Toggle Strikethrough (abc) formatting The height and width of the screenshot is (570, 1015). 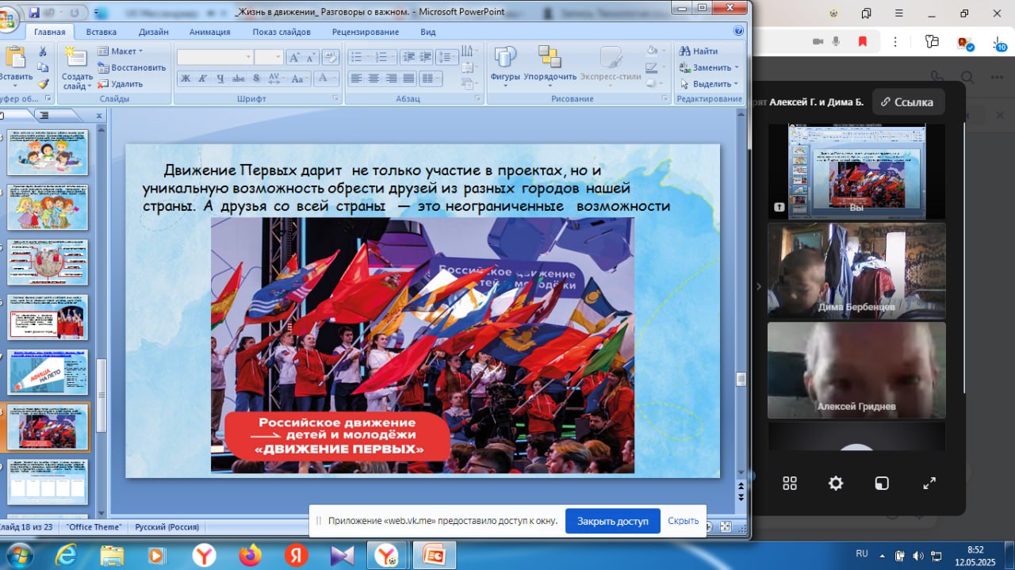coord(238,78)
